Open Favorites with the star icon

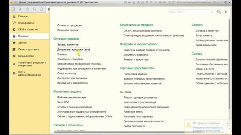(20, 9)
